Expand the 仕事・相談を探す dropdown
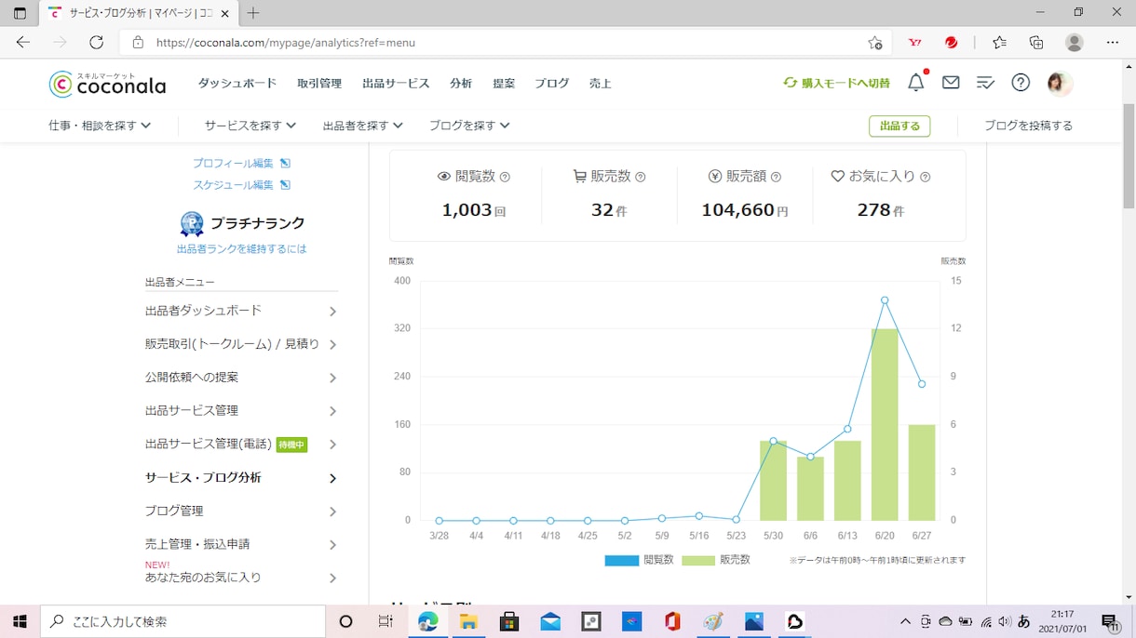Viewport: 1136px width, 638px height. point(100,126)
